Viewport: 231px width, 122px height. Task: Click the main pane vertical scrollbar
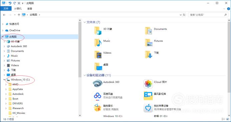pos(229,57)
